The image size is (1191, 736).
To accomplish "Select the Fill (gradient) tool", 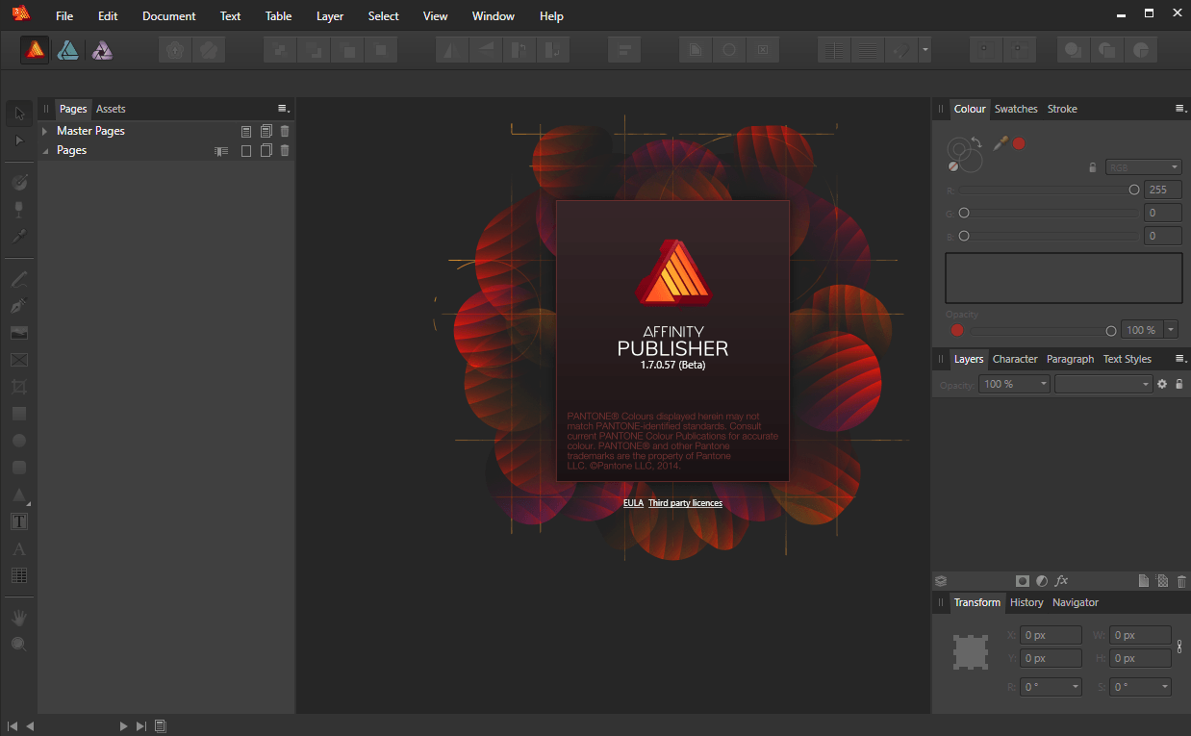I will tap(19, 182).
